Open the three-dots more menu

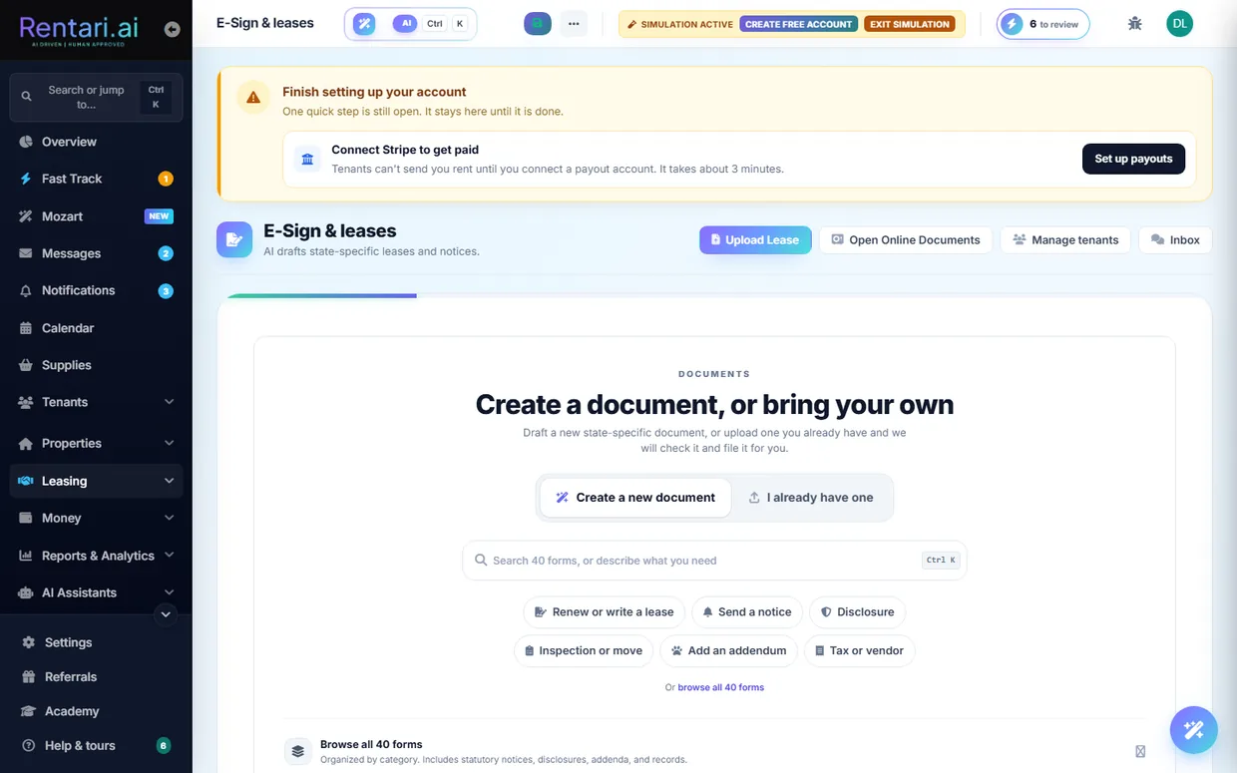pos(574,24)
